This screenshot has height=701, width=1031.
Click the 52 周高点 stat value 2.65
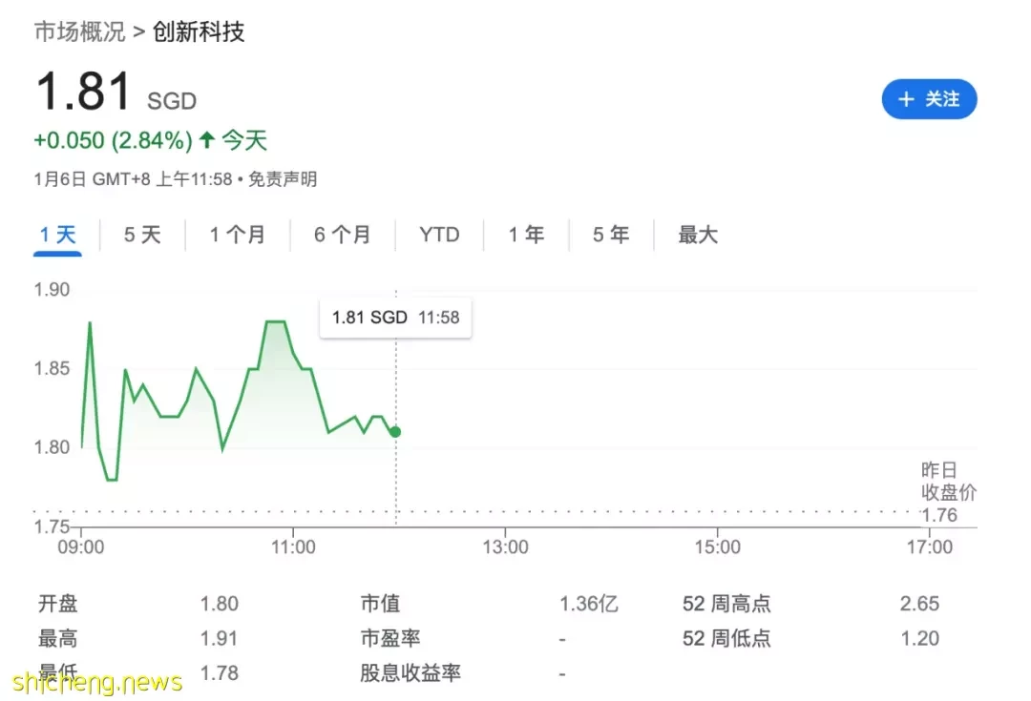[919, 604]
